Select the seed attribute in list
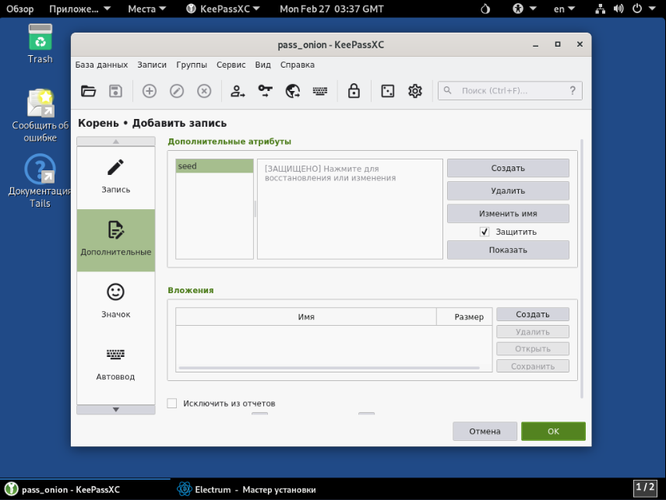Screen dimensions: 666x500 pyautogui.click(x=214, y=166)
